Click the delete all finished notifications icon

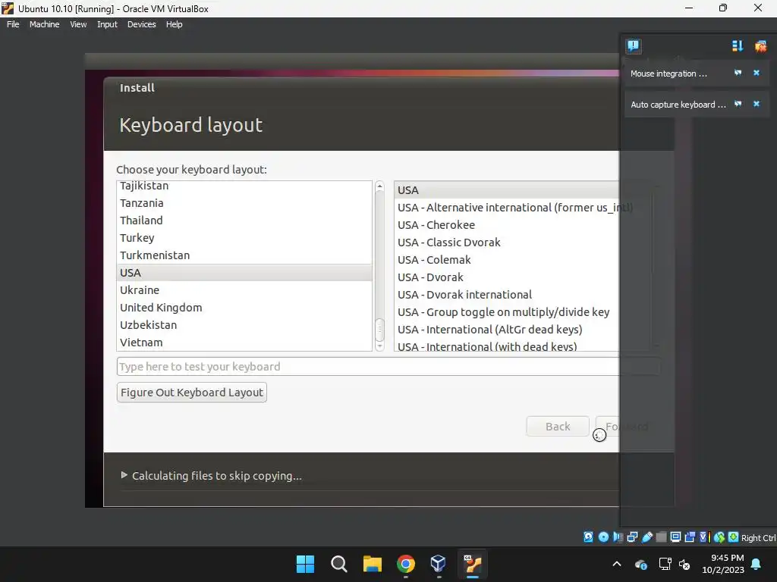pyautogui.click(x=760, y=46)
